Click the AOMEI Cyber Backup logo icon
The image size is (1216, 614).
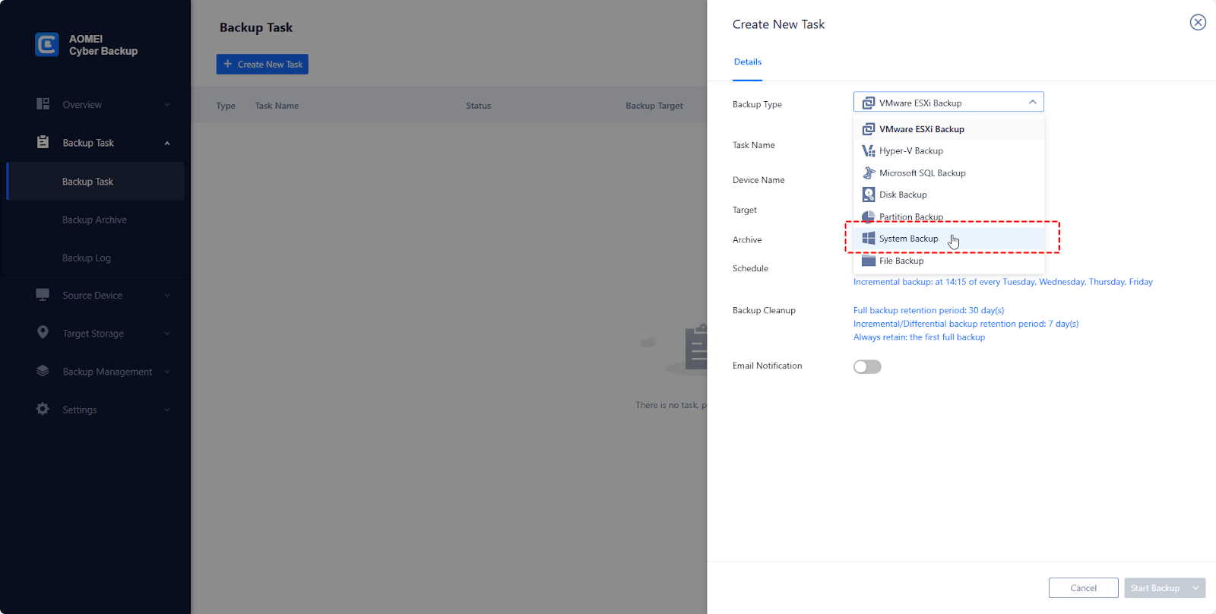click(x=47, y=45)
